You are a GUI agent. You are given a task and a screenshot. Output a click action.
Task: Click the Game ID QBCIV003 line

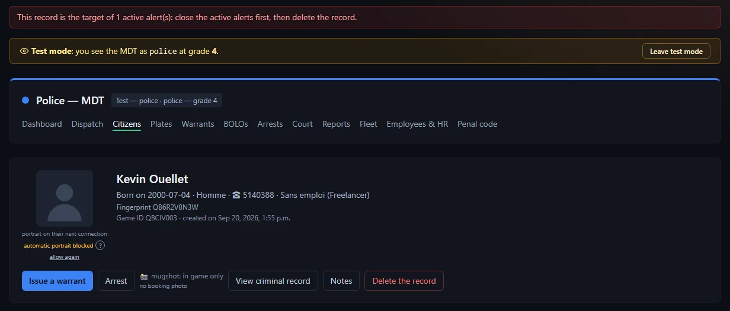tap(203, 217)
